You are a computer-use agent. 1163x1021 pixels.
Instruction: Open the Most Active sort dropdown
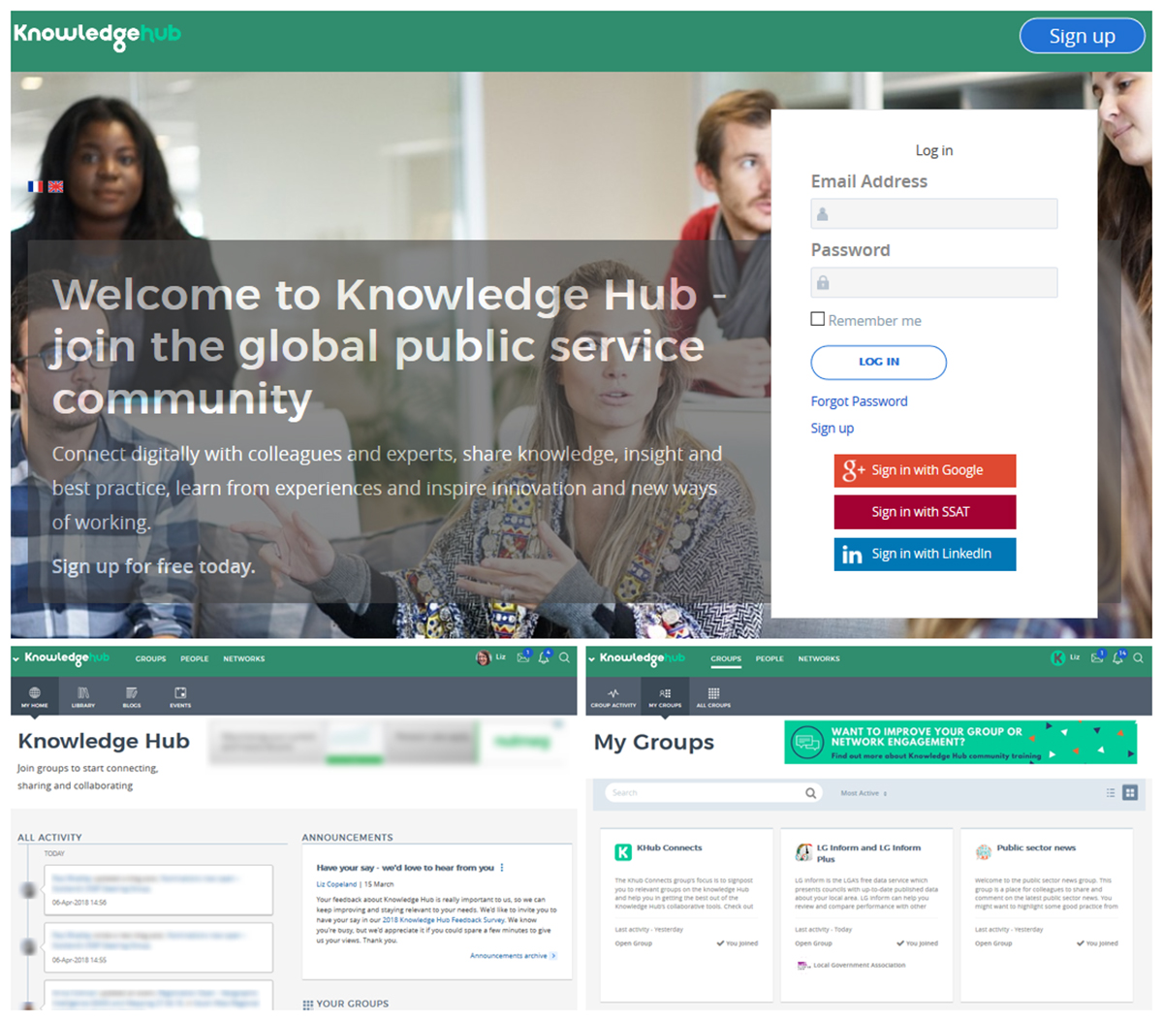pyautogui.click(x=864, y=793)
